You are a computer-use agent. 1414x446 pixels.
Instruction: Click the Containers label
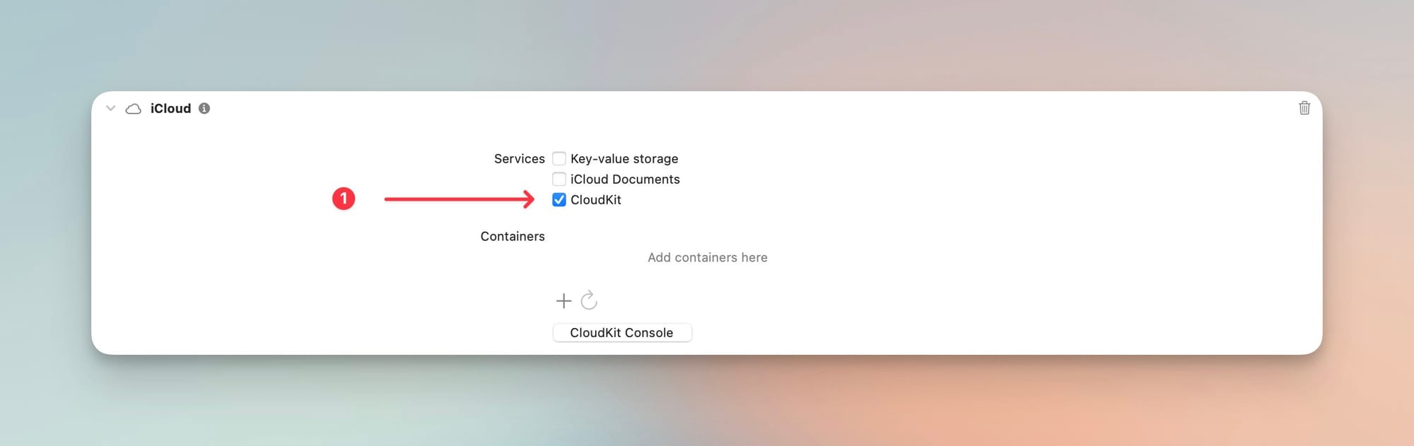coord(513,236)
